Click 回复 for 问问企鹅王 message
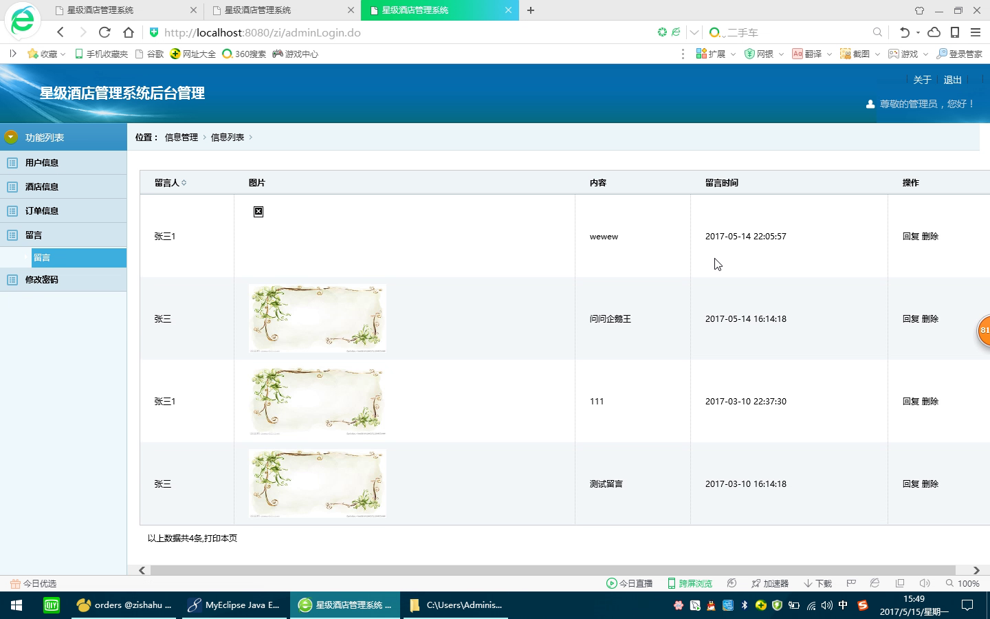 [910, 319]
